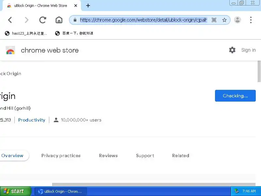Click the taskbar clock 7:46 AM
Viewport: 261px width, 196px height.
coord(249,191)
